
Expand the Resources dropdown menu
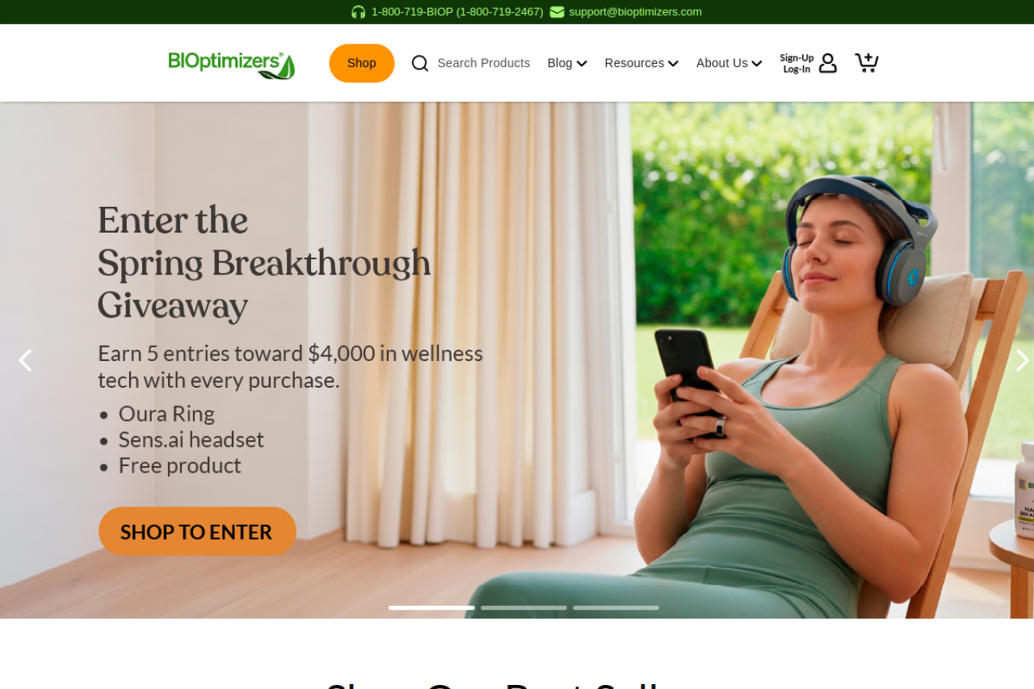click(x=641, y=63)
